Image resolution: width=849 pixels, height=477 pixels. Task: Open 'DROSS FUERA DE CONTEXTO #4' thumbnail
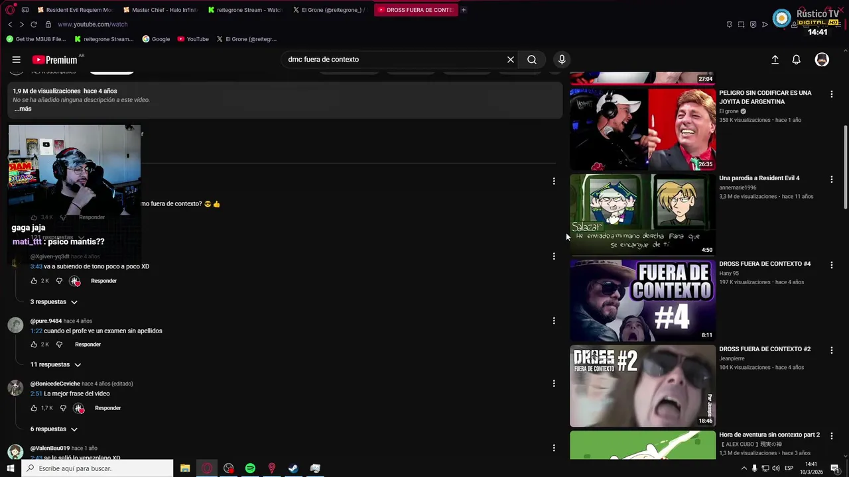[643, 300]
